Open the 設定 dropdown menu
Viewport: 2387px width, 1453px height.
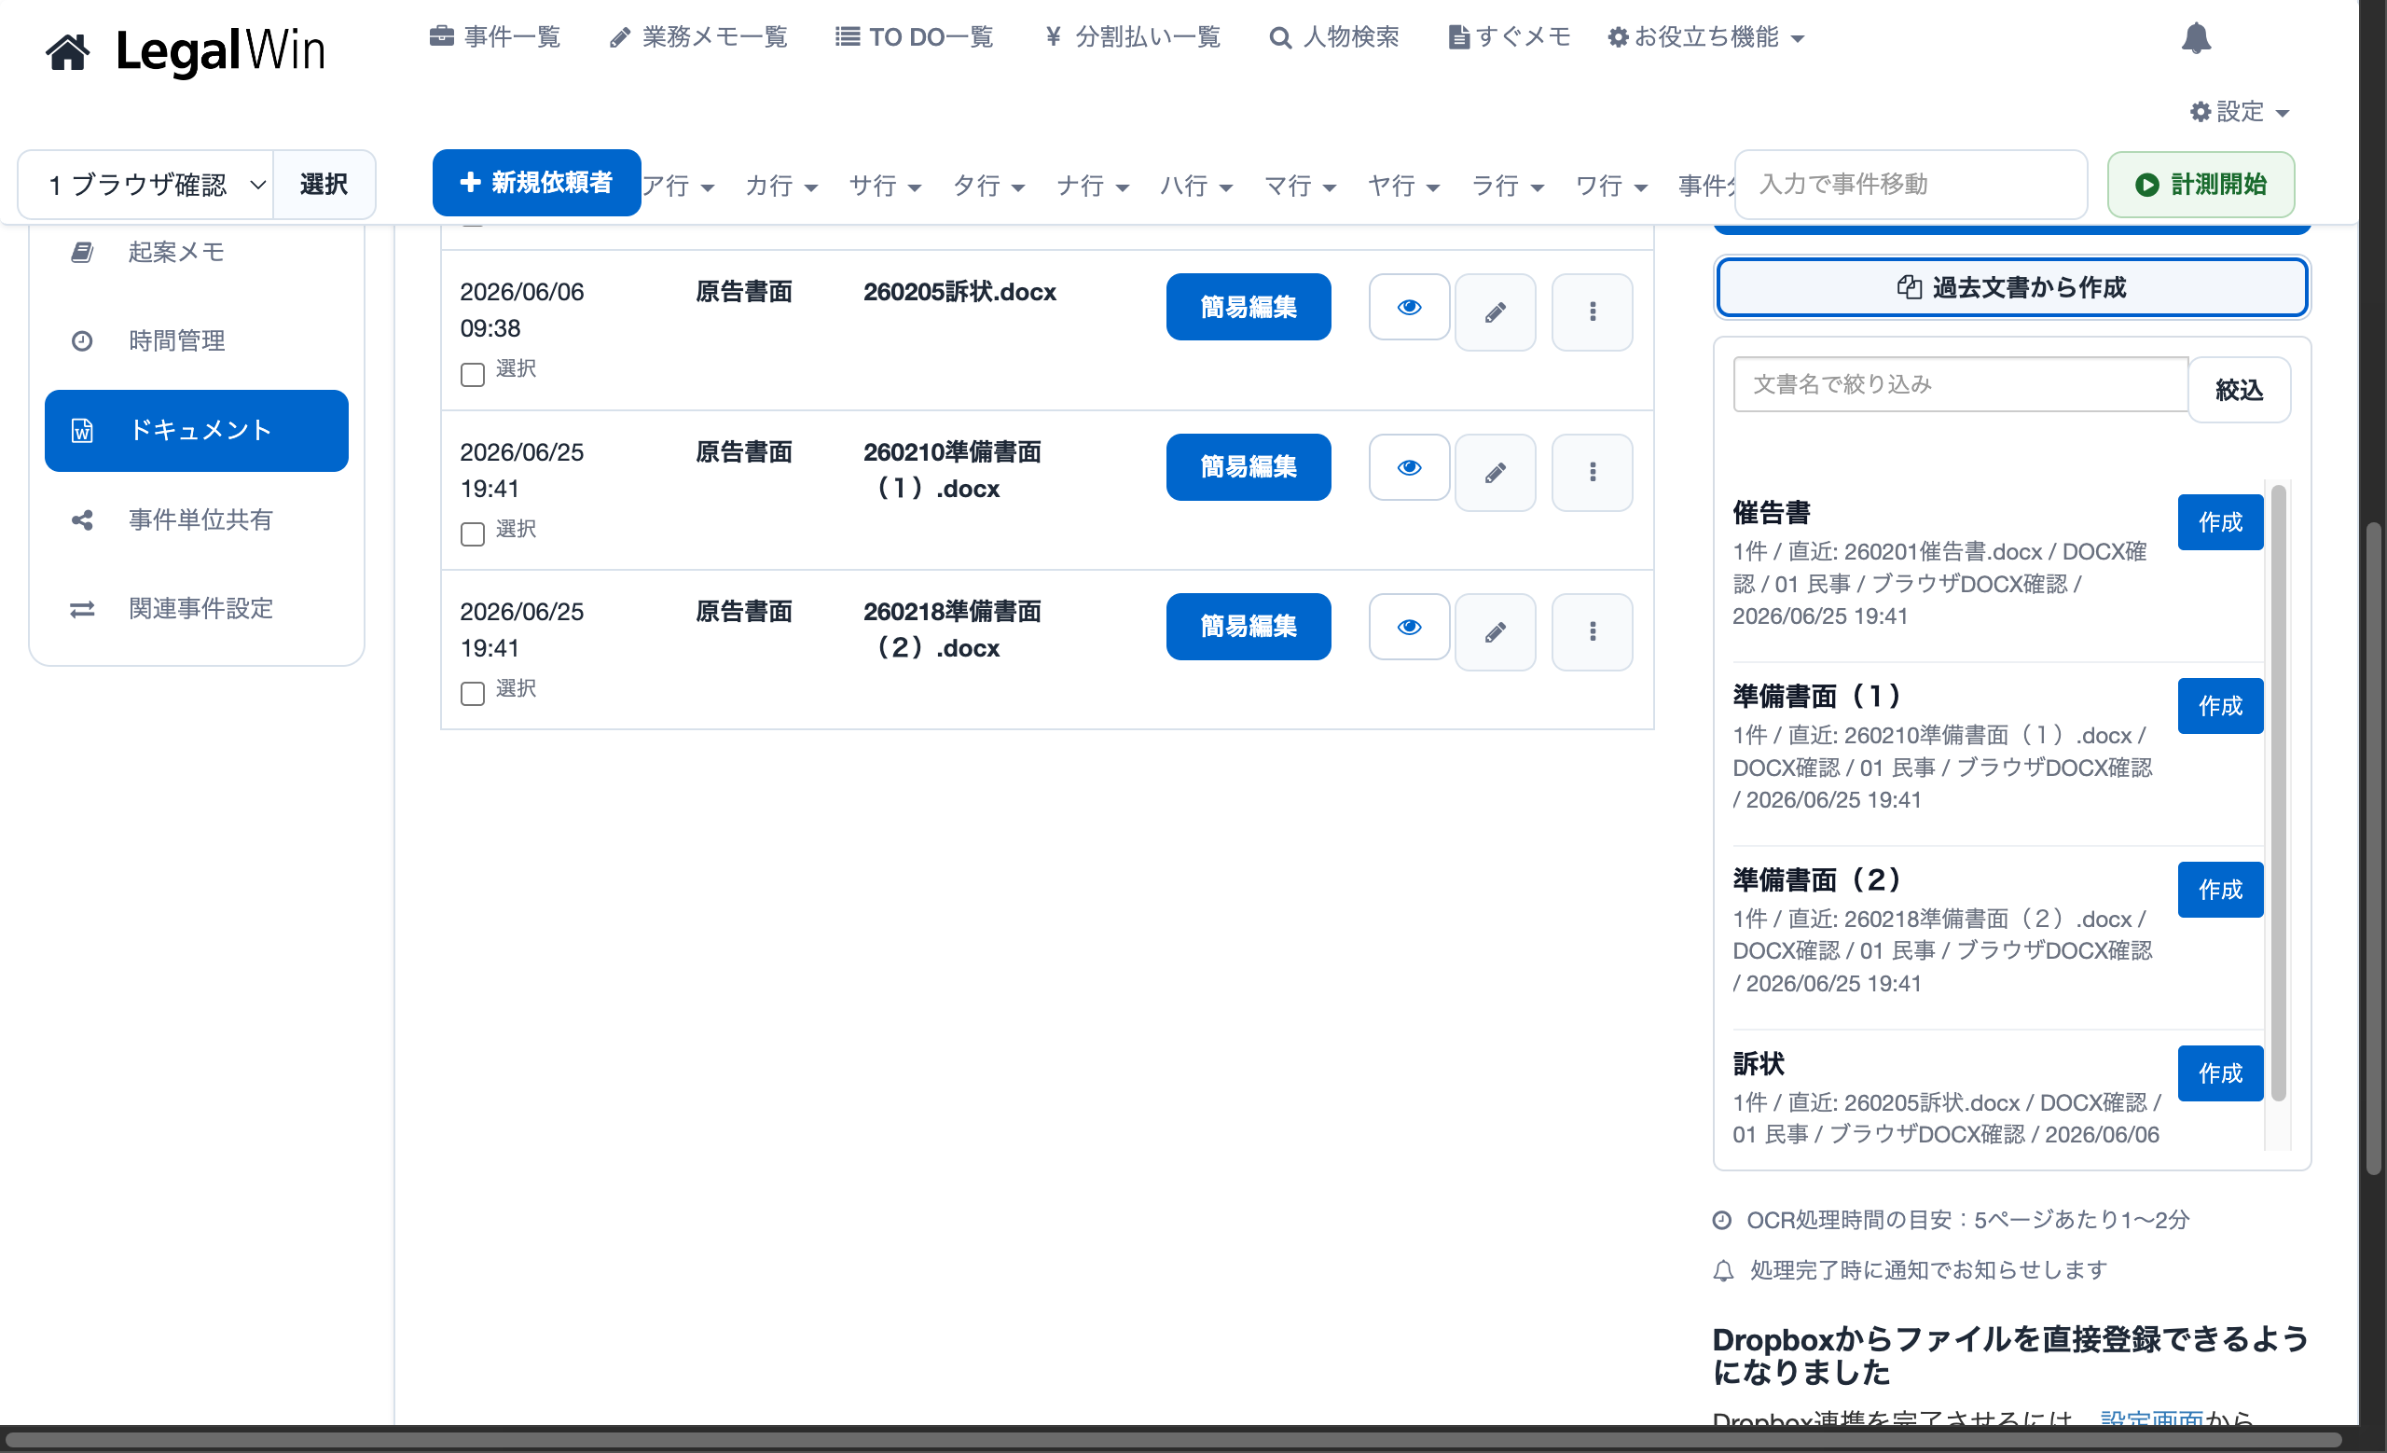point(2239,111)
